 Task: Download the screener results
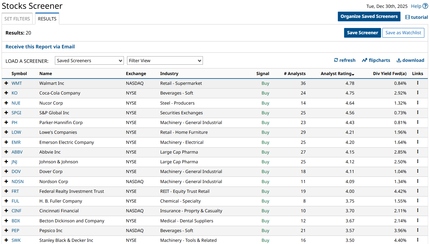point(410,60)
